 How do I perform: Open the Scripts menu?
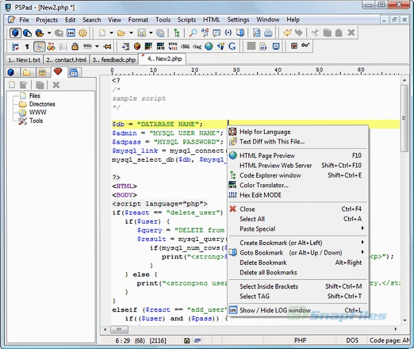tap(187, 20)
